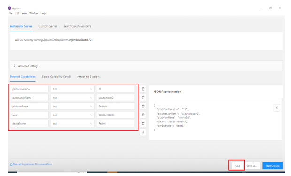Click the JSON line "automationName": "uiautomator2"
291x176 pixels.
[x=179, y=114]
